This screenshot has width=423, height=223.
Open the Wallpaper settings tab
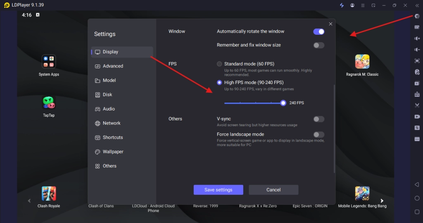click(122, 152)
